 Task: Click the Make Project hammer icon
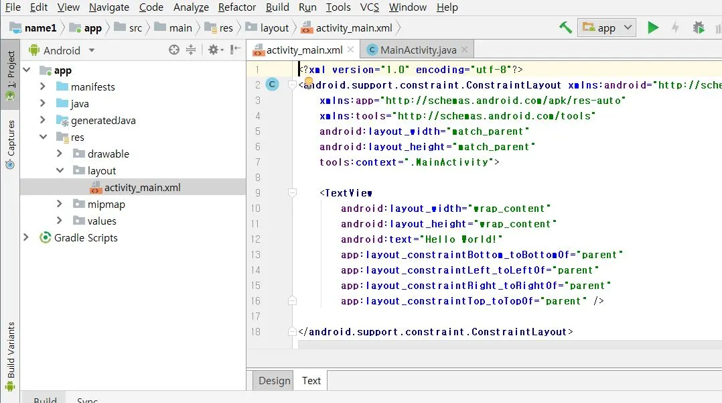pyautogui.click(x=565, y=27)
